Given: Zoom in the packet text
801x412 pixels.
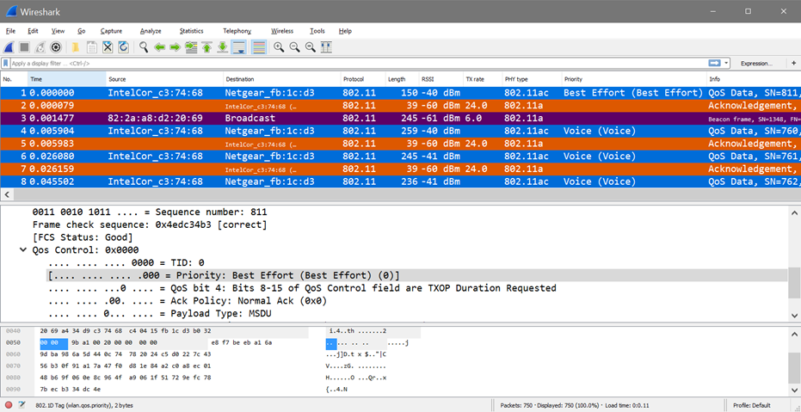Looking at the screenshot, I should coord(279,47).
